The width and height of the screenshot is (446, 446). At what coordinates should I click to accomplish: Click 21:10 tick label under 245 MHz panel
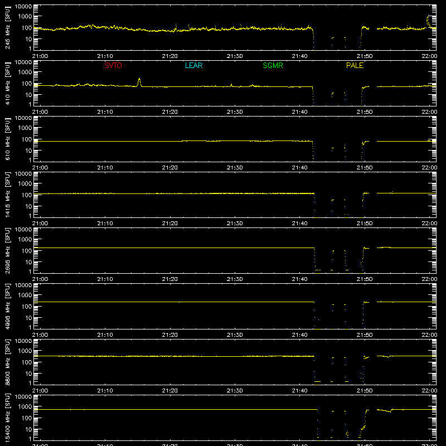105,56
